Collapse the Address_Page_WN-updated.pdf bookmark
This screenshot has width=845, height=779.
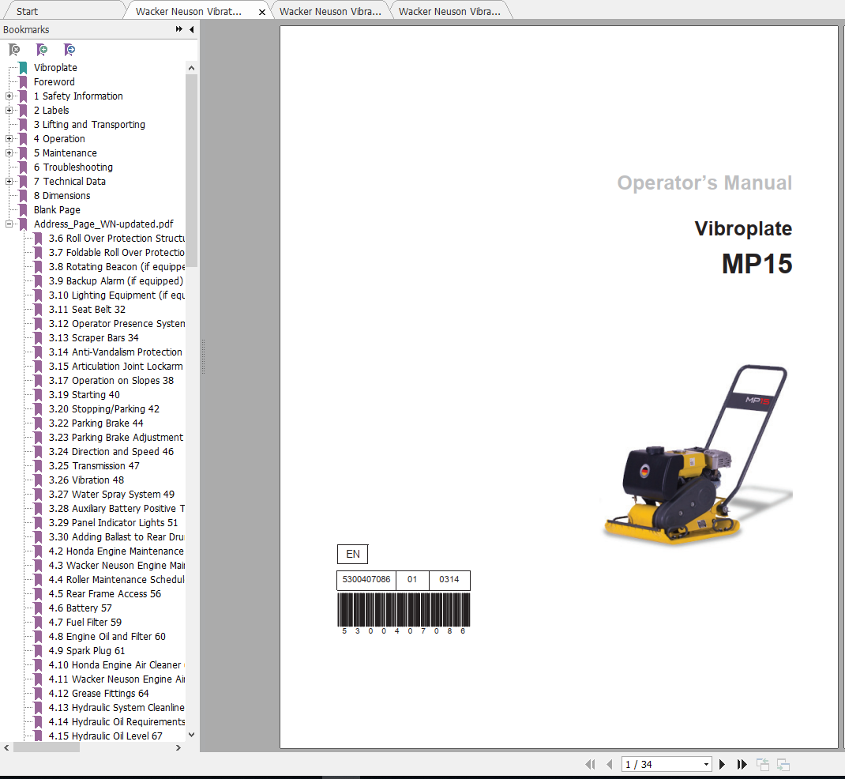pyautogui.click(x=9, y=224)
